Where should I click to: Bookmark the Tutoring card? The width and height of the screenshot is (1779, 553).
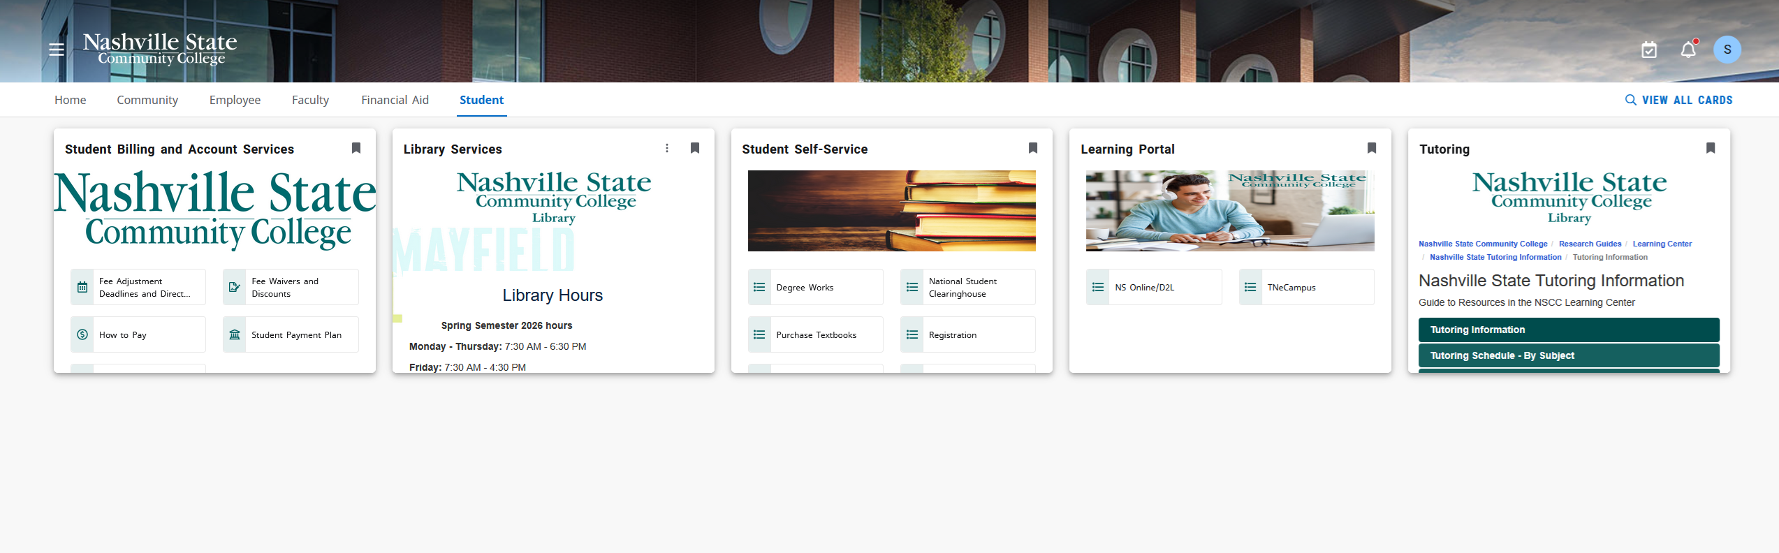tap(1711, 148)
